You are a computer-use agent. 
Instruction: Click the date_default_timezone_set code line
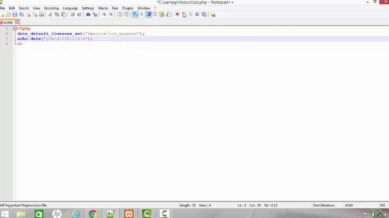[x=81, y=34]
